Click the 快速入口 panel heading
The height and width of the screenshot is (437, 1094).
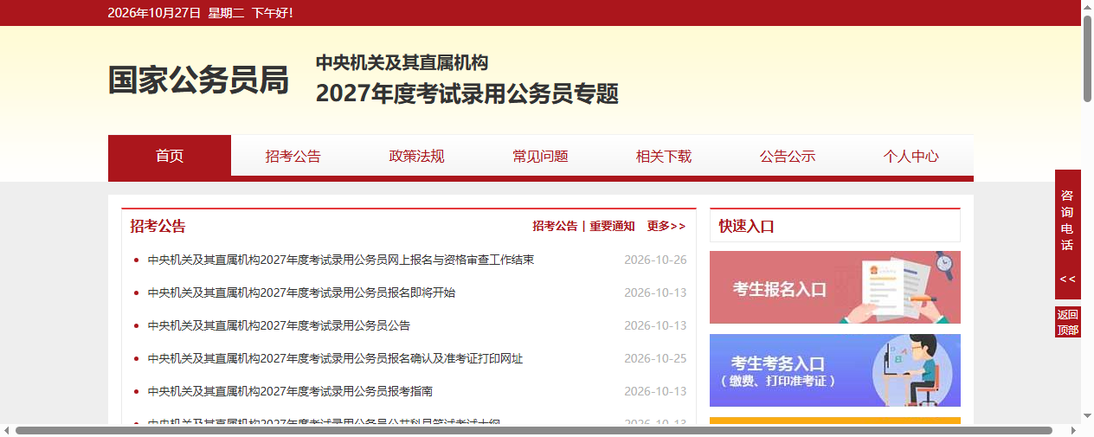746,227
